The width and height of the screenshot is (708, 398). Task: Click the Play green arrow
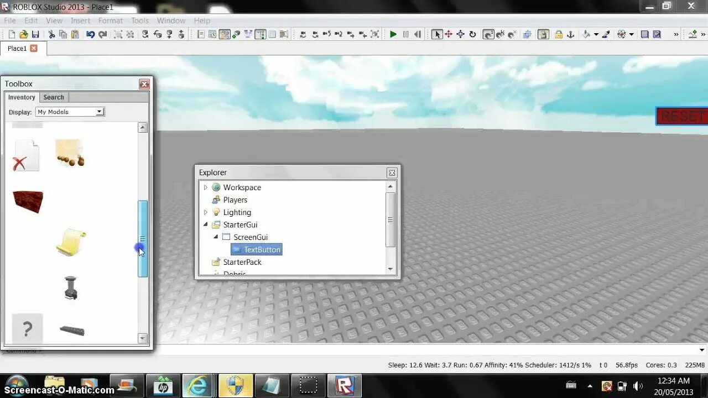393,34
